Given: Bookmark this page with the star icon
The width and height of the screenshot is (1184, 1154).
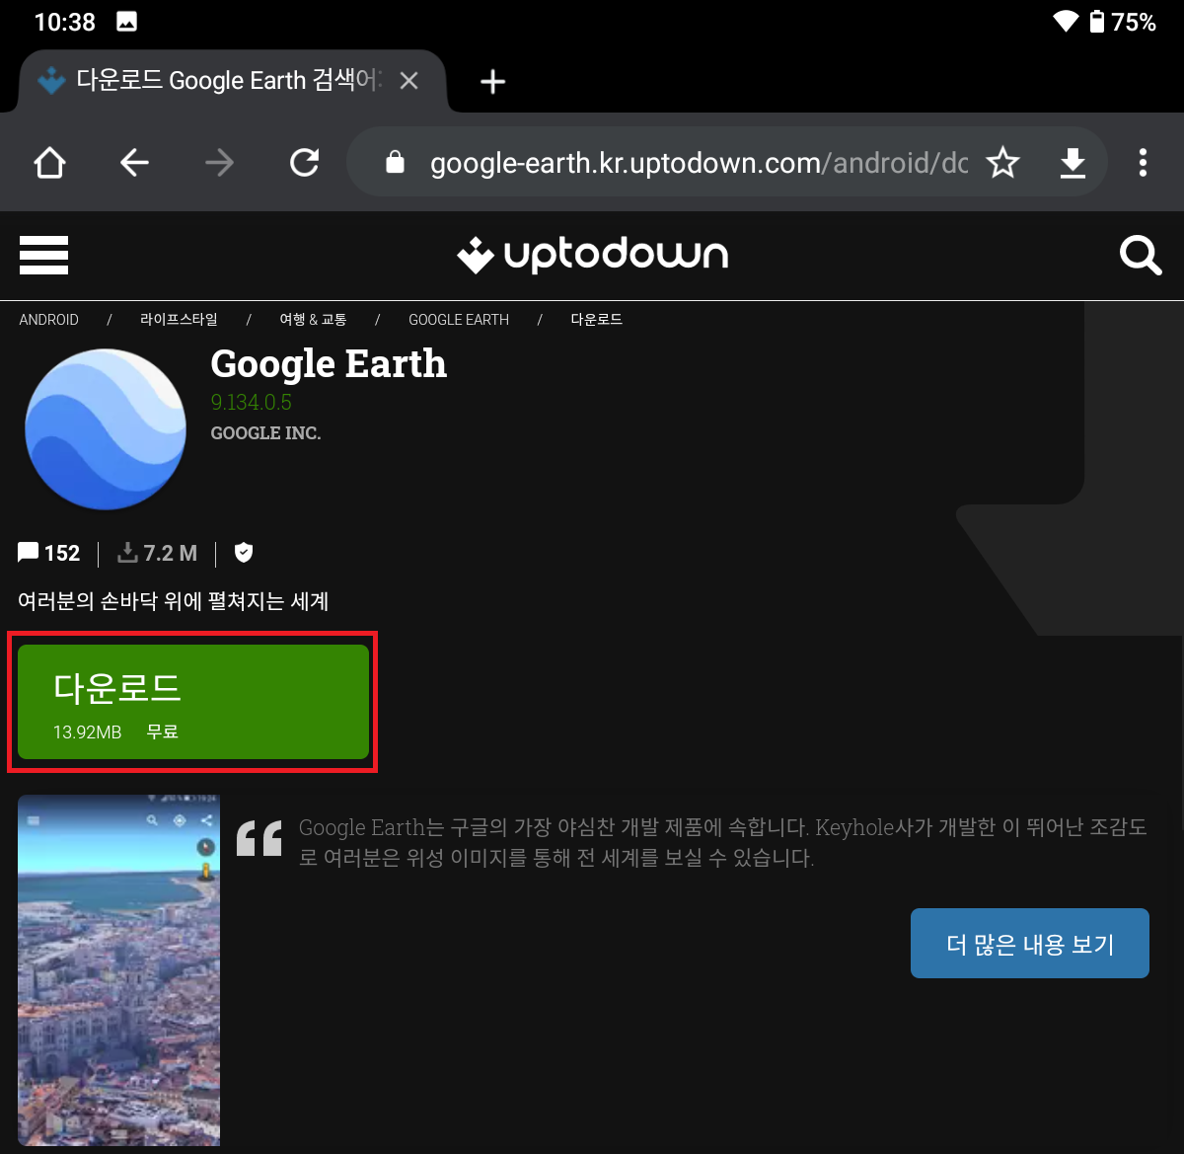Looking at the screenshot, I should tap(1002, 162).
